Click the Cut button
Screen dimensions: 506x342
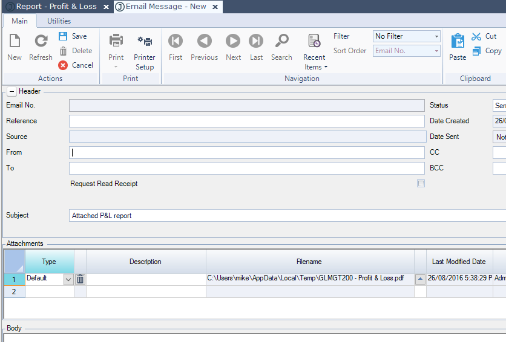point(484,36)
